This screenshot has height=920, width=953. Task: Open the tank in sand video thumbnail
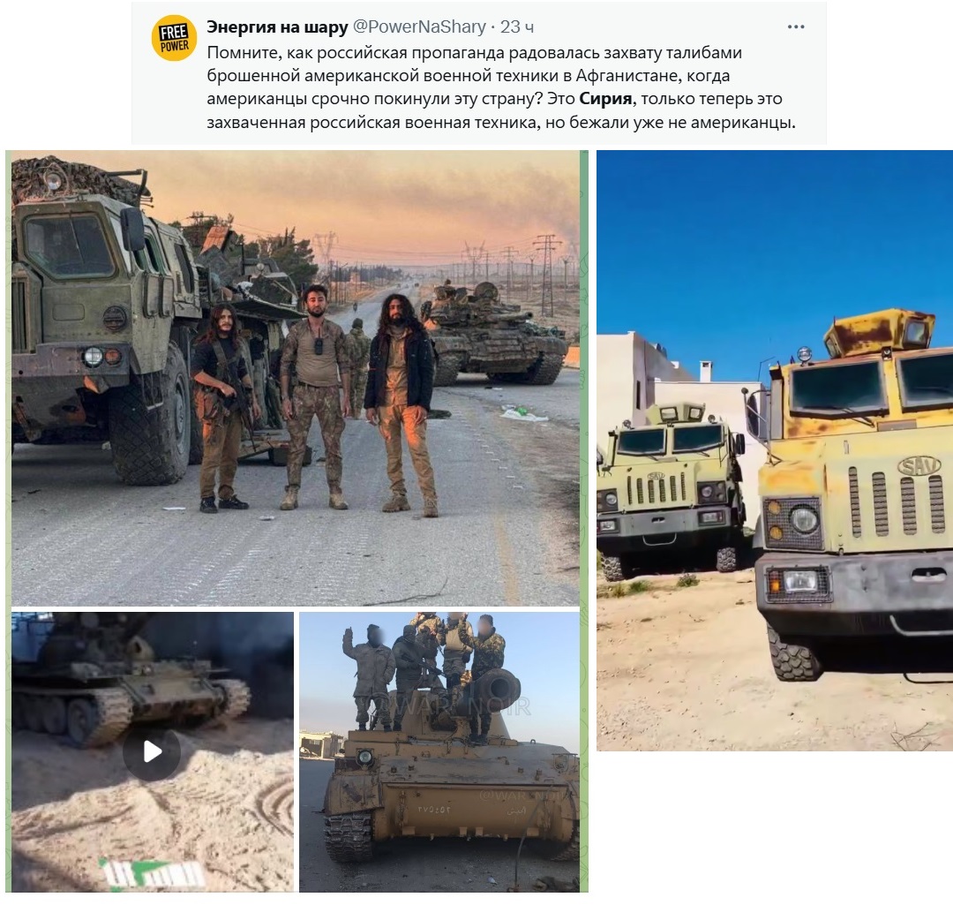[x=153, y=751]
